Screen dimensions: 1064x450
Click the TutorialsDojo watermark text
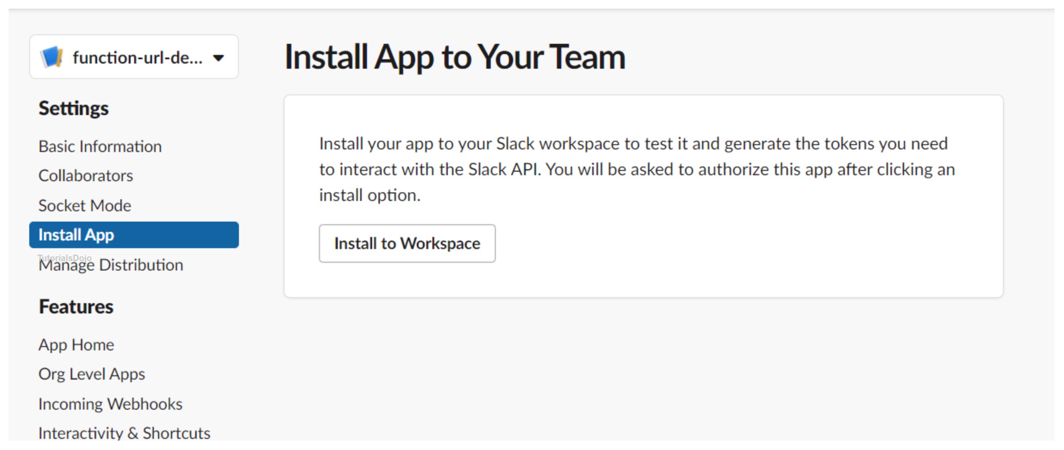(64, 257)
